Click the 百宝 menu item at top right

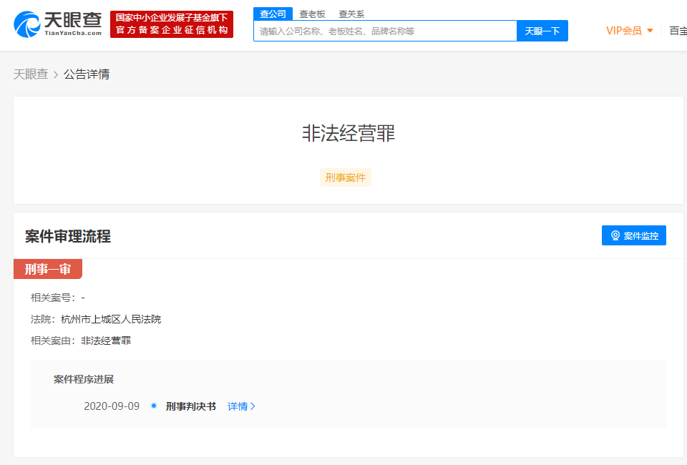(677, 31)
